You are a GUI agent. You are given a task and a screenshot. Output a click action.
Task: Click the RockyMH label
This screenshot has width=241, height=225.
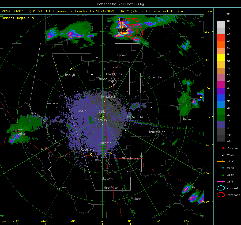pos(71,75)
